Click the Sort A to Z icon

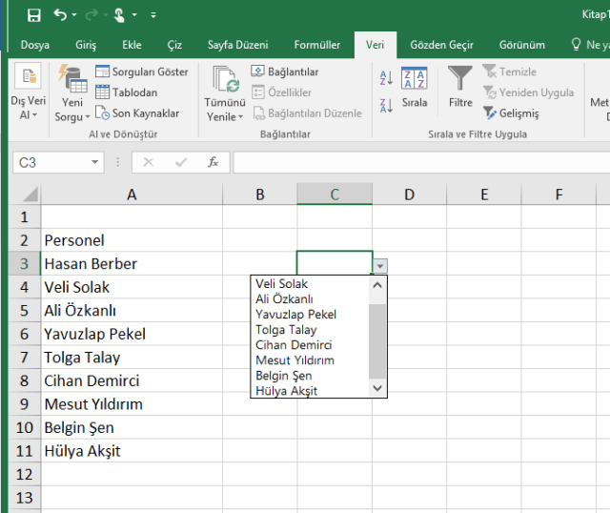pos(386,78)
